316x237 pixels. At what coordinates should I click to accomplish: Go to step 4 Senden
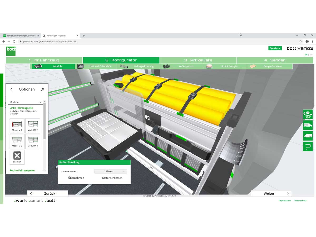[x=275, y=60]
